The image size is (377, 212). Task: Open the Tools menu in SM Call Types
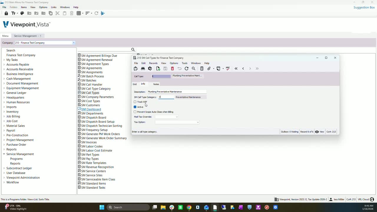pos(184,63)
